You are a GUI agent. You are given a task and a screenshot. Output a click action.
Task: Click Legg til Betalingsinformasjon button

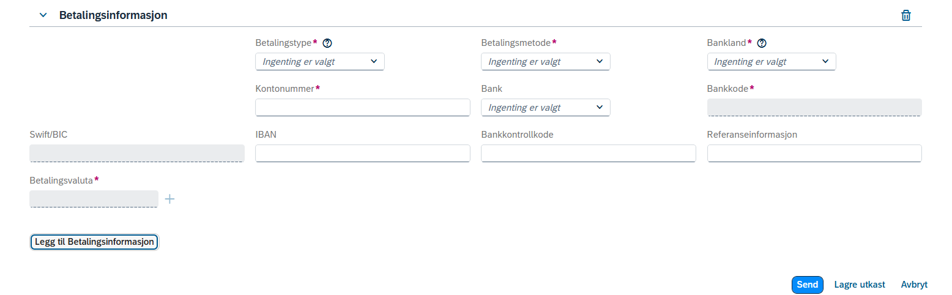point(94,242)
